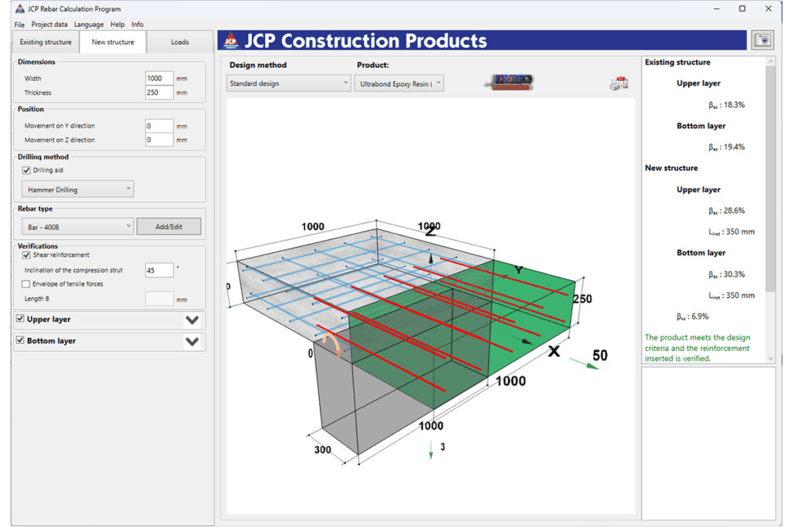Enable Envelope of tensile forces
The height and width of the screenshot is (527, 791).
coord(25,284)
